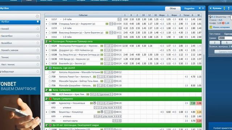This screenshot has width=232, height=130.
Task: Open Fonbet smartphone promo banner
Action: tap(20, 103)
